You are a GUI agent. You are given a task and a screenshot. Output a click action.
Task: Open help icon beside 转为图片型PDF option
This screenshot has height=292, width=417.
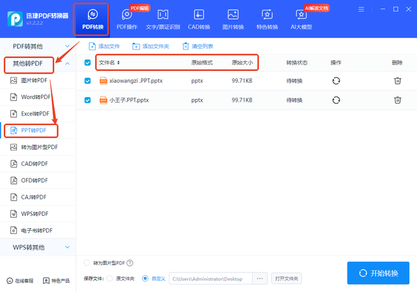[130, 263]
